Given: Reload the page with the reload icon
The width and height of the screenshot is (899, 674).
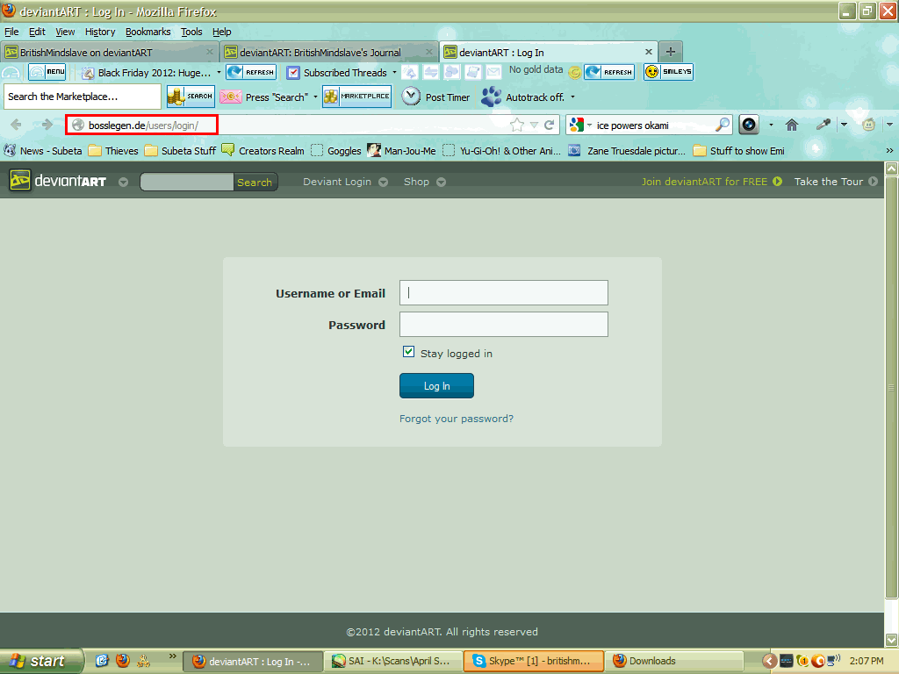Looking at the screenshot, I should click(x=550, y=125).
